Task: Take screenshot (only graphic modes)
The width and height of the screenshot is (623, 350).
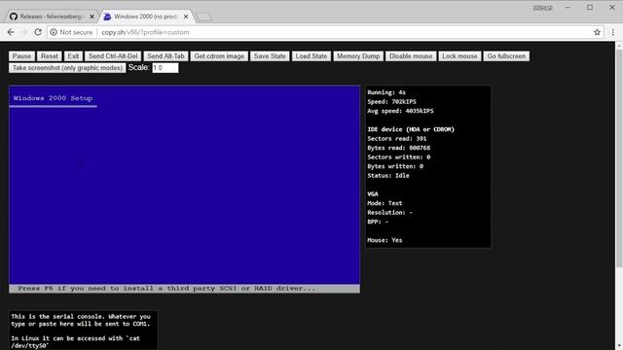Action: 67,68
